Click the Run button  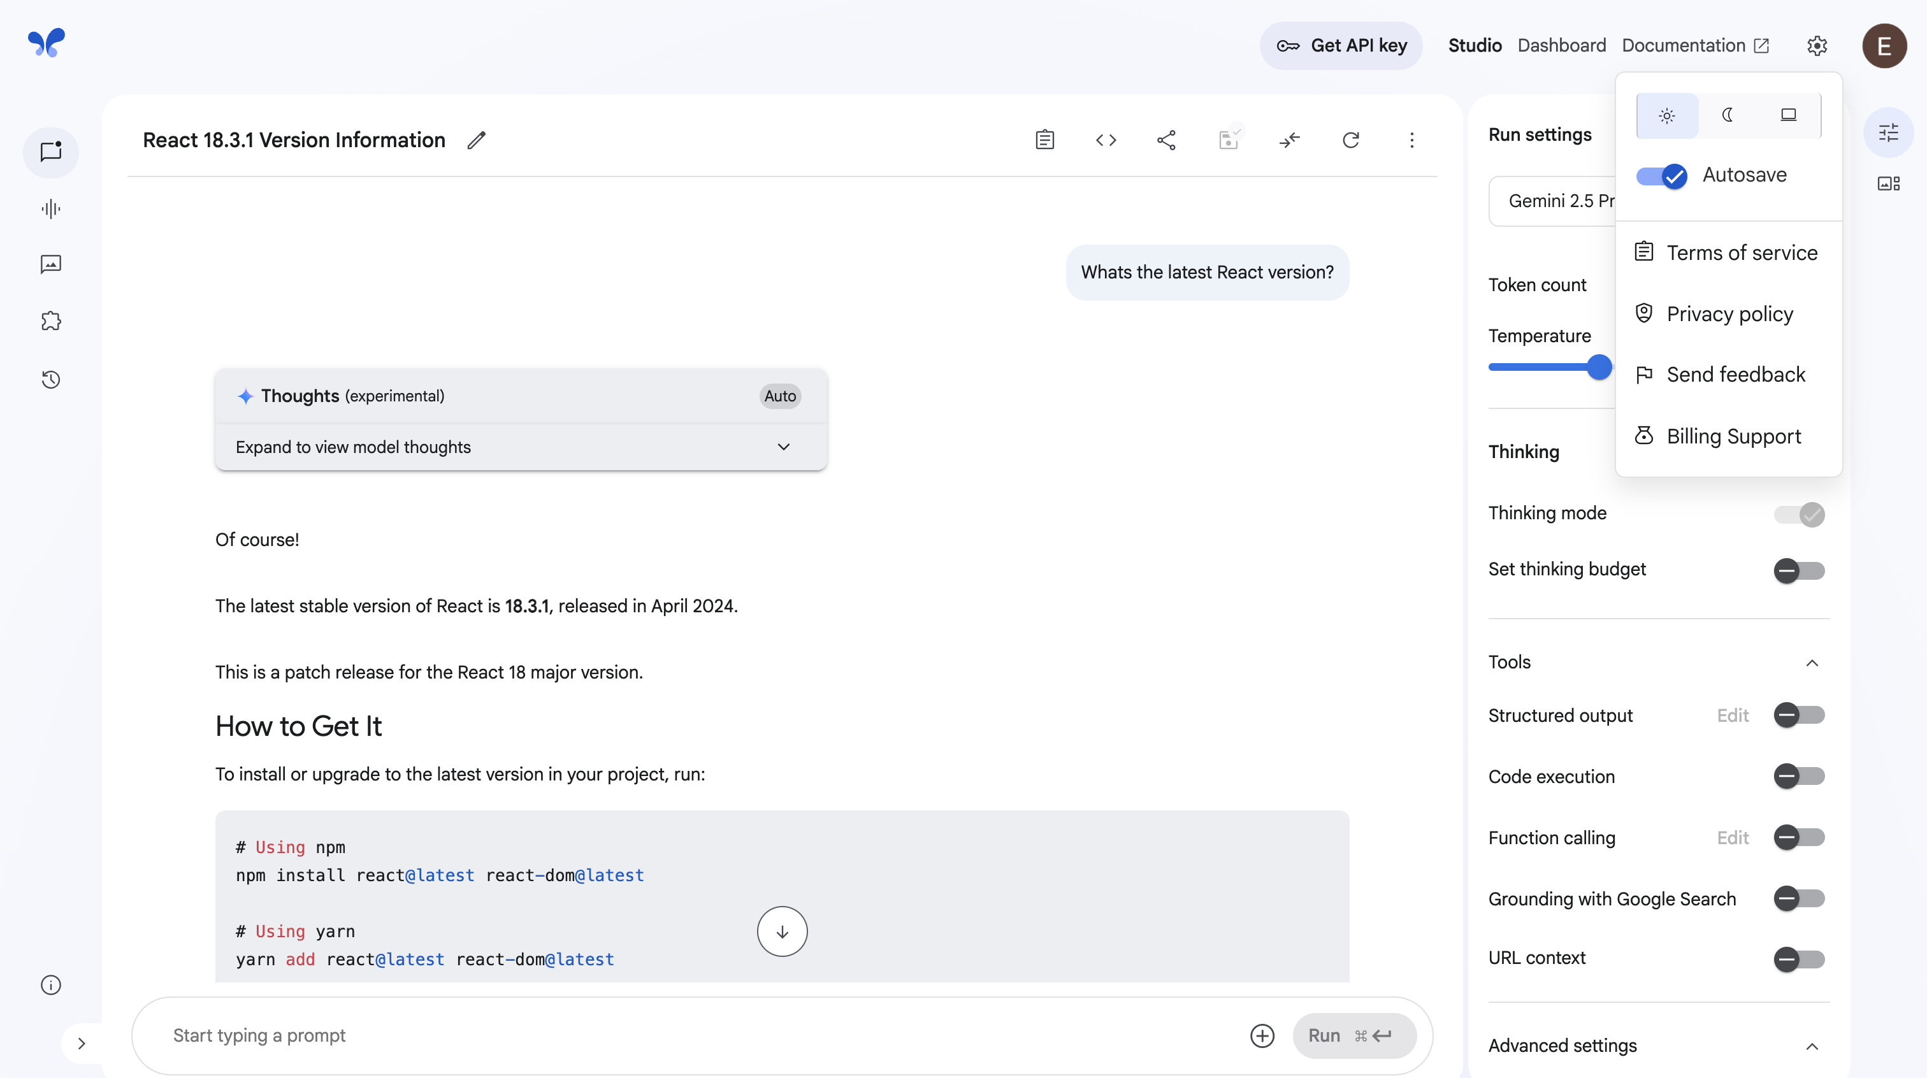(1354, 1035)
